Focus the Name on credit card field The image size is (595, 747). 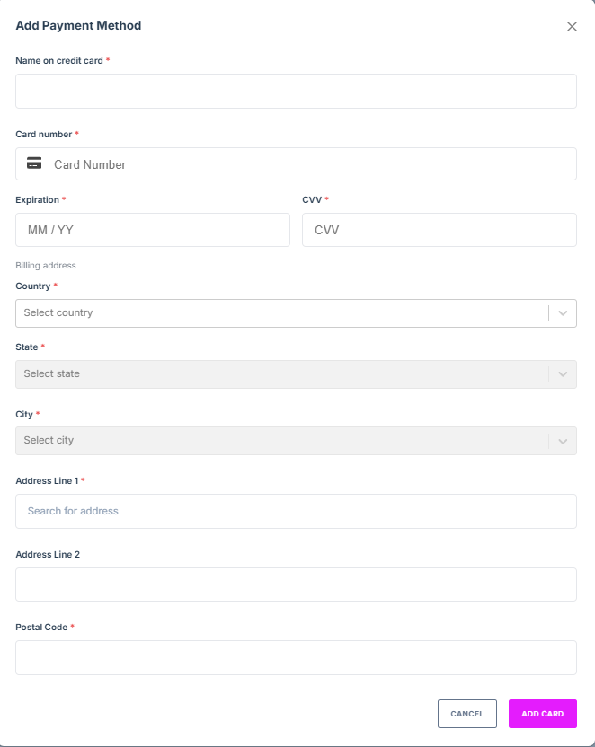coord(296,92)
